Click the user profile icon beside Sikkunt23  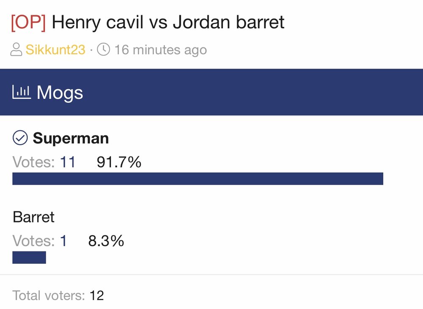click(16, 49)
